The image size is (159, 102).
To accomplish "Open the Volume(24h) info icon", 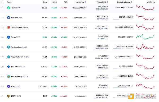I will point(107,2).
